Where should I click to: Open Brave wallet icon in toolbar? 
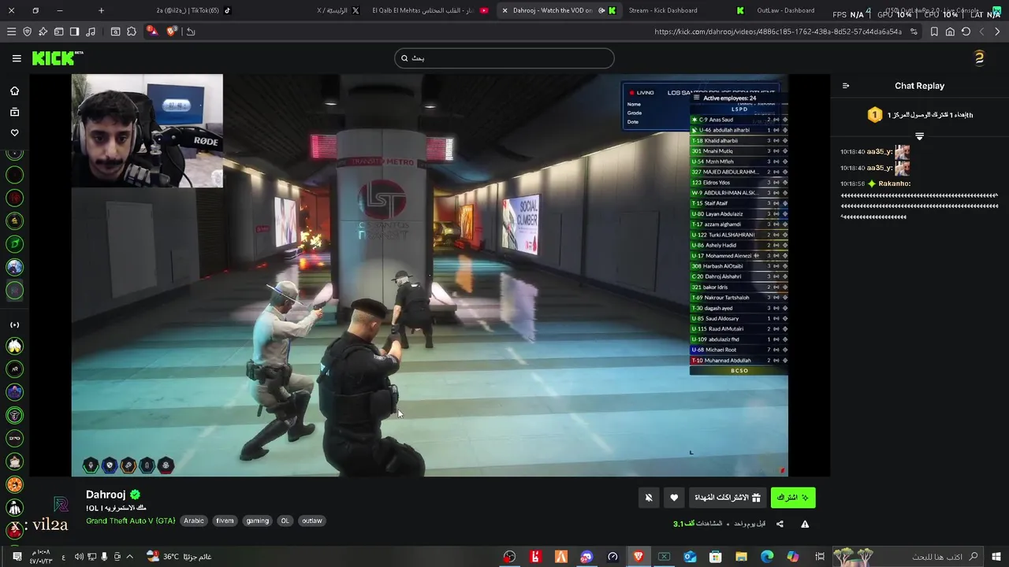coord(58,31)
